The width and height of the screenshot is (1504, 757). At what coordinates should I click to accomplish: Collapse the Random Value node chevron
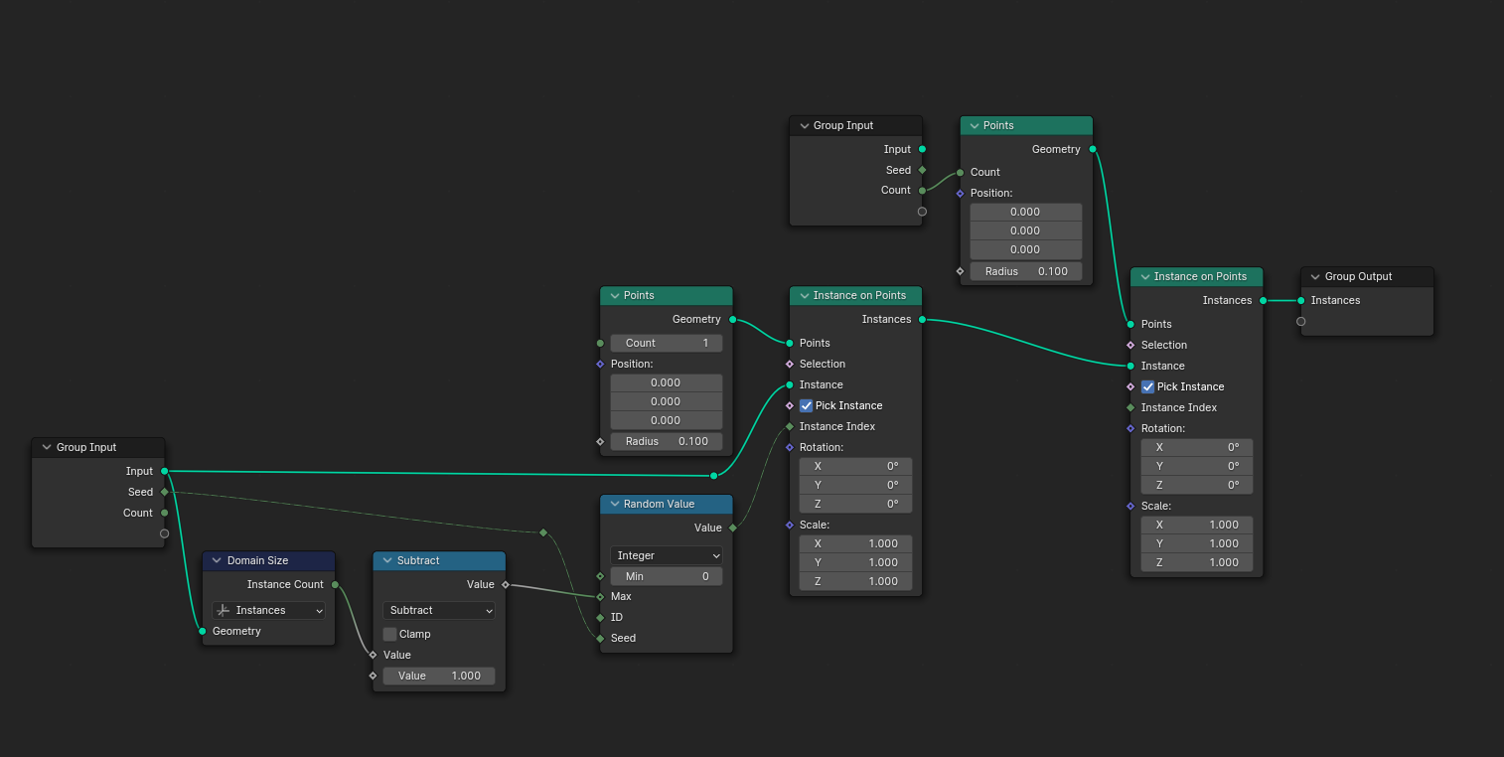point(615,504)
